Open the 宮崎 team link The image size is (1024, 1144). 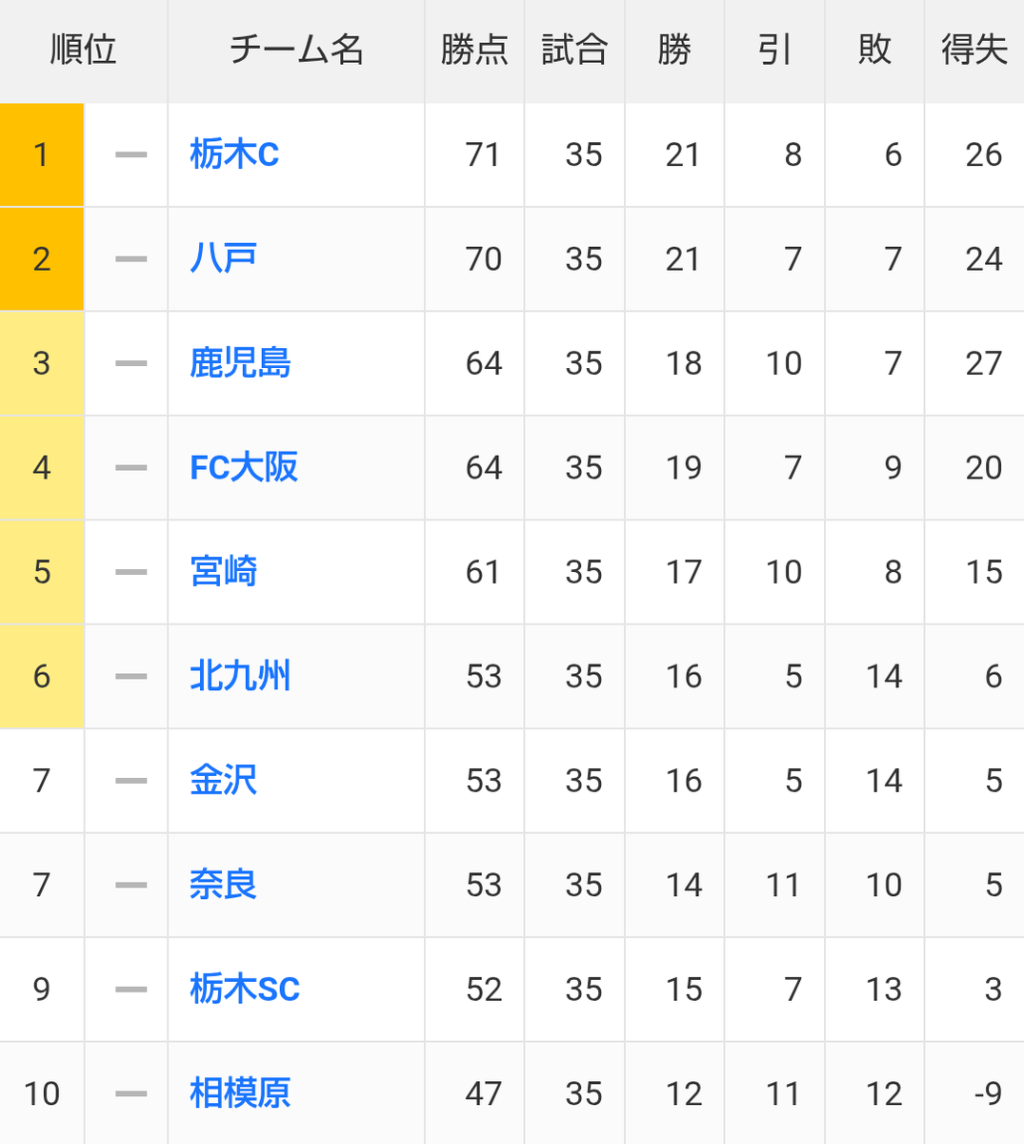coord(223,572)
